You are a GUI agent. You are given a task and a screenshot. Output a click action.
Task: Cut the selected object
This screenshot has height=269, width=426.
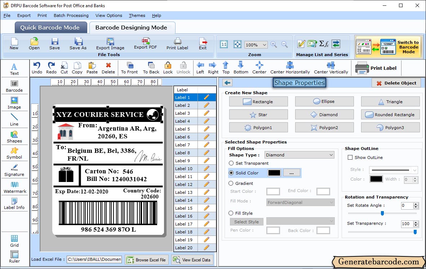point(64,68)
